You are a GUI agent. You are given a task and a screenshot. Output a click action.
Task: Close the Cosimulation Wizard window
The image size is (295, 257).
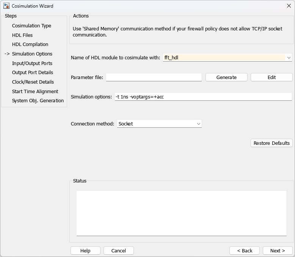[x=289, y=6]
